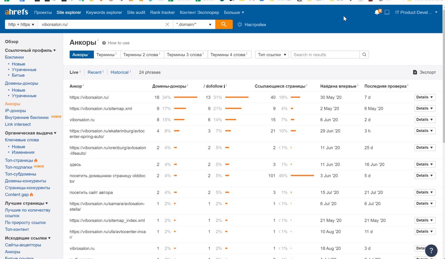445x259 pixels.
Task: Click the Экспорт download icon
Action: 415,72
